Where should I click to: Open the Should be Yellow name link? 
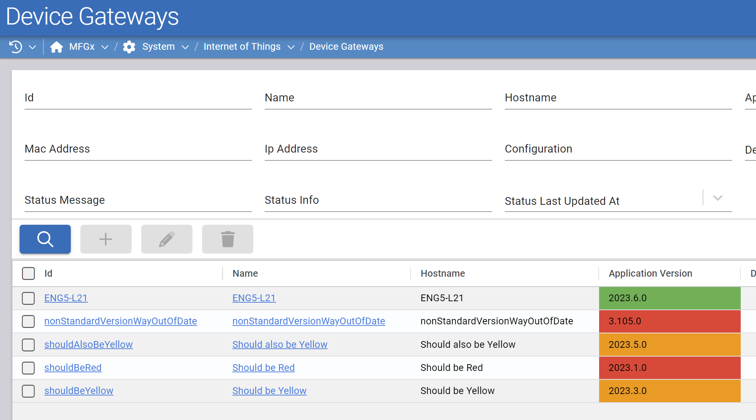[x=269, y=391]
